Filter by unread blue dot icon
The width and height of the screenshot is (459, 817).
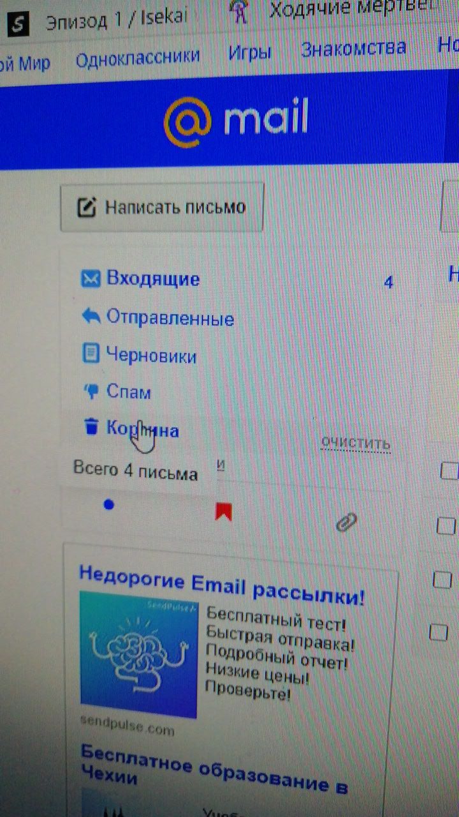click(x=108, y=504)
